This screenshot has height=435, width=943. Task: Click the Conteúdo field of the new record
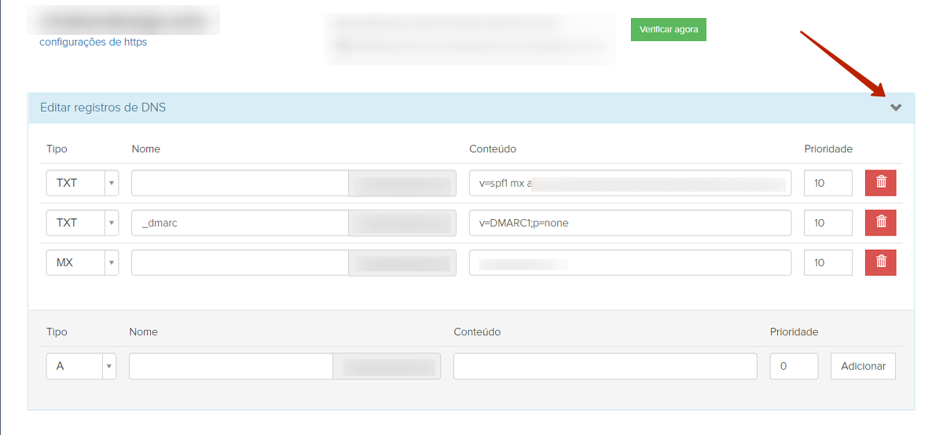[x=605, y=366]
